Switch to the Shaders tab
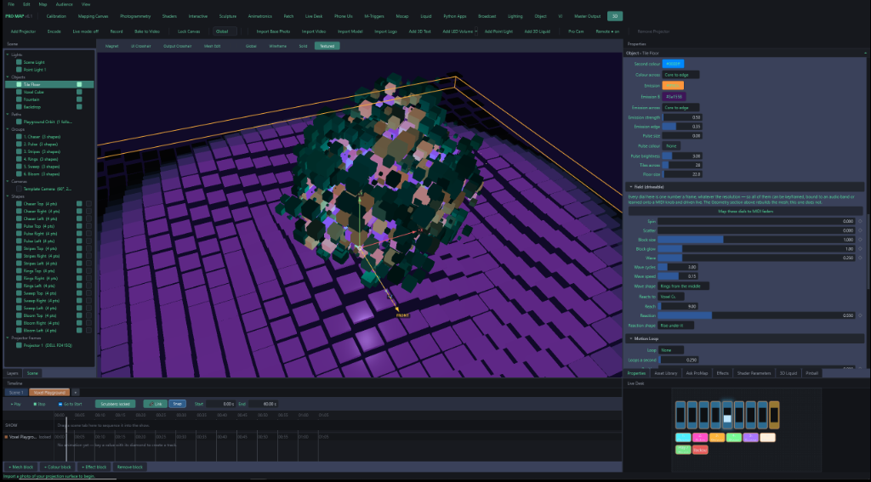 169,16
